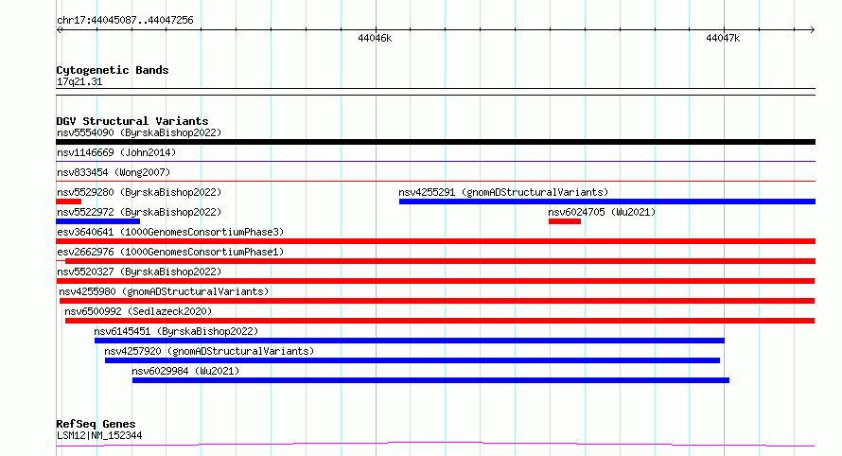Select the nsv6145451 (ByrskaBishop2022) label
The width and height of the screenshot is (842, 456).
click(x=176, y=331)
